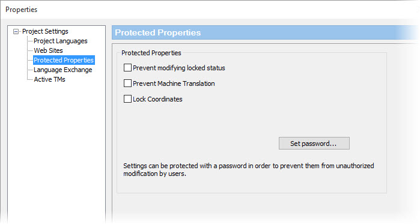Show the Active TMs page
This screenshot has width=420, height=224.
49,79
